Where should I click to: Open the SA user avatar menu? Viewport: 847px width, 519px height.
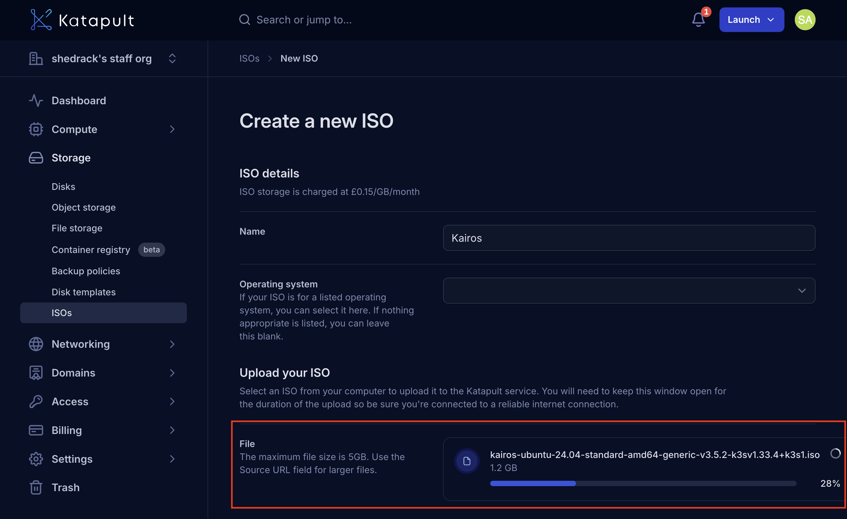805,20
